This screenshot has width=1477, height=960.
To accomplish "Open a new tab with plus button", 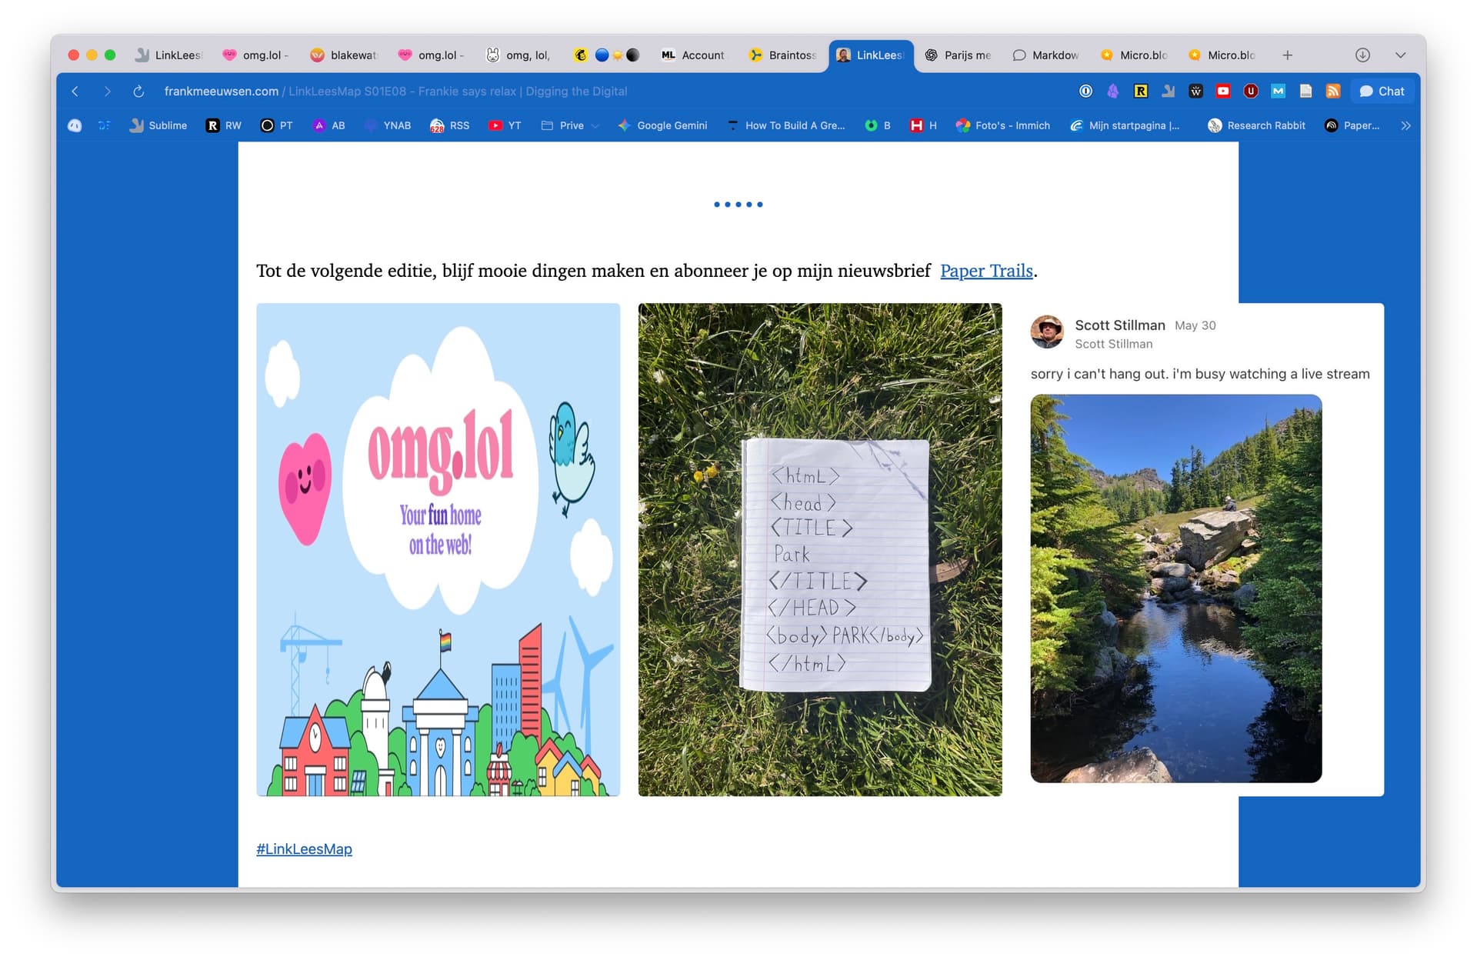I will (x=1287, y=55).
